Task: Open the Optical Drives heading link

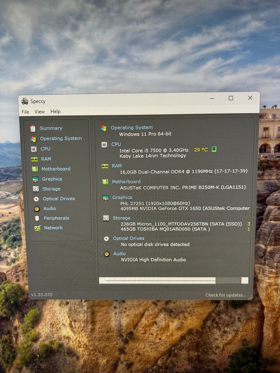Action: coord(129,238)
